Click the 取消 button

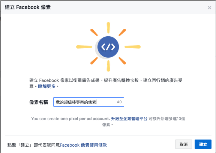[183, 144]
